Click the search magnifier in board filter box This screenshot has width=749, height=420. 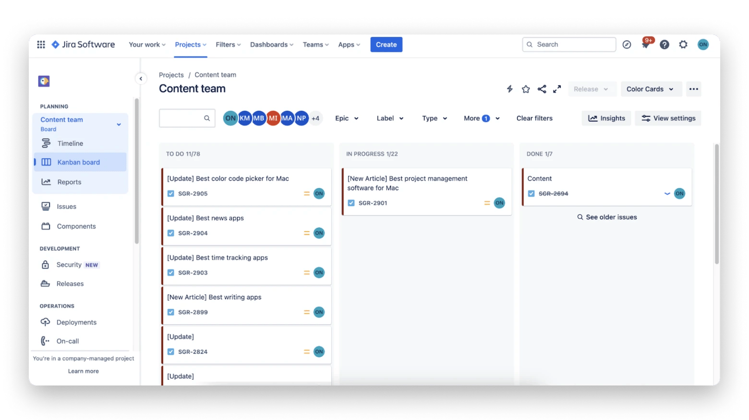(x=207, y=118)
